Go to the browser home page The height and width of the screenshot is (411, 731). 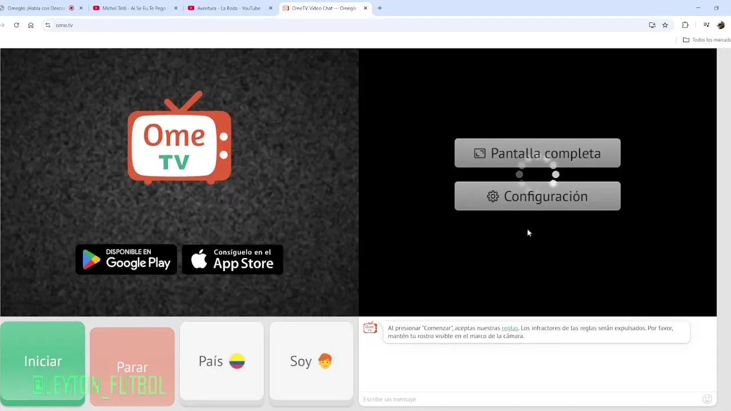31,25
